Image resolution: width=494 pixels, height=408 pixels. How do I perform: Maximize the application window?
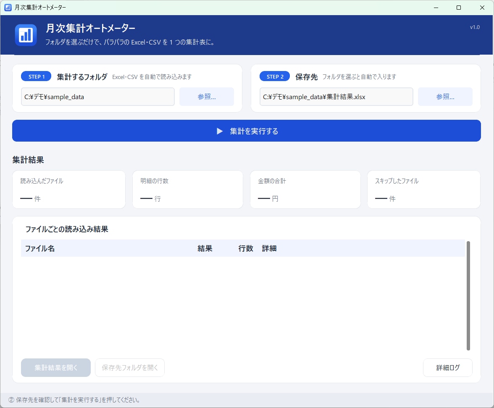point(459,8)
